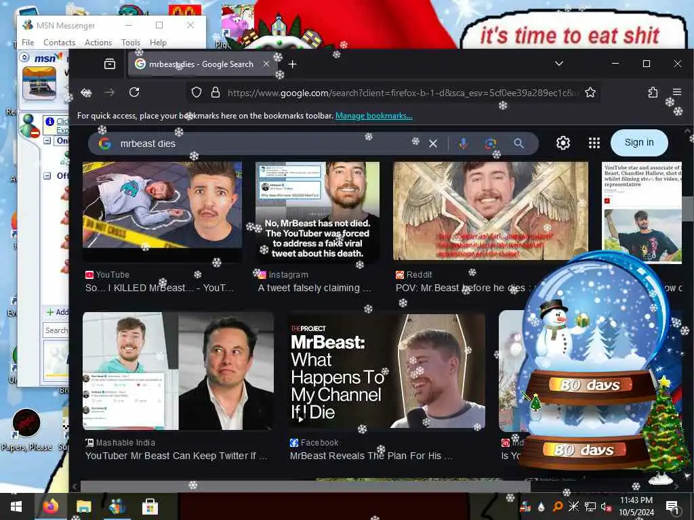Click the Google logo in search bar

pyautogui.click(x=104, y=144)
